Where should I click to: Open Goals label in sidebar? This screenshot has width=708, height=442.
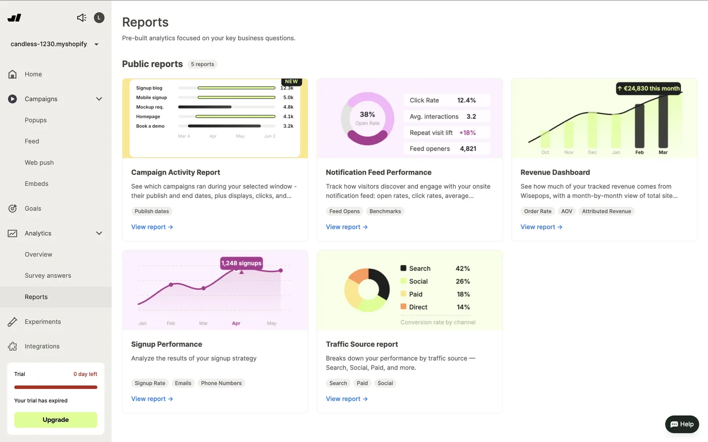coord(33,209)
